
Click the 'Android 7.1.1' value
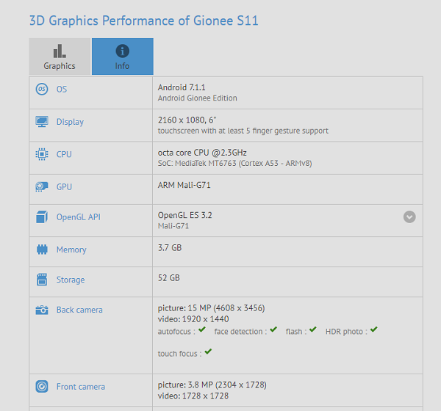click(182, 87)
